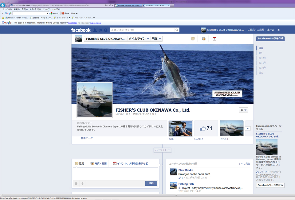The image size is (295, 200).
Task: Click the photo icon in page toolbar
Action: click(203, 39)
